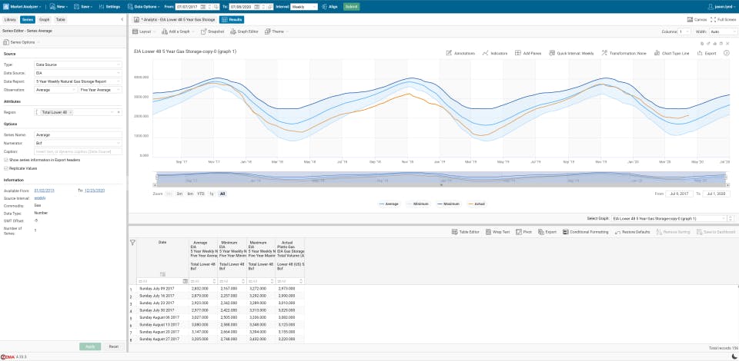Click the Add Panes icon
Screen dimensions: 739x361
[x=528, y=54]
